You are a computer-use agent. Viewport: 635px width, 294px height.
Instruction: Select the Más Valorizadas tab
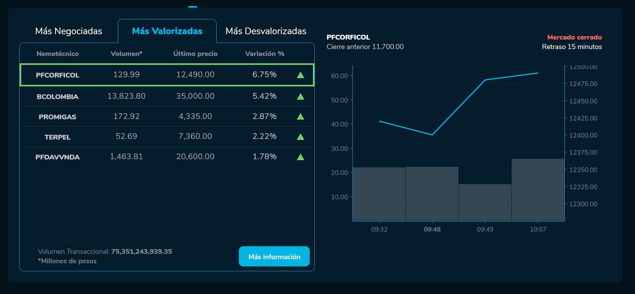click(167, 31)
